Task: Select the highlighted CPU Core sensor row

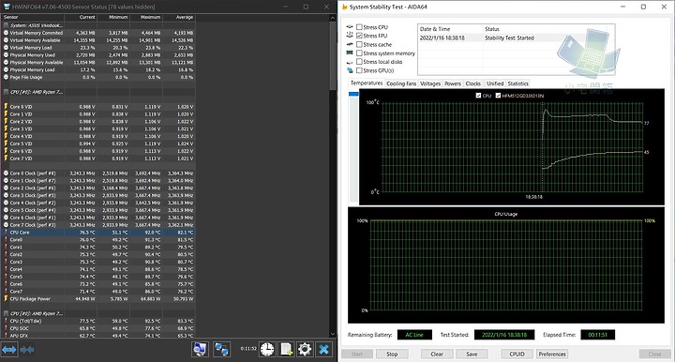Action: (x=98, y=232)
